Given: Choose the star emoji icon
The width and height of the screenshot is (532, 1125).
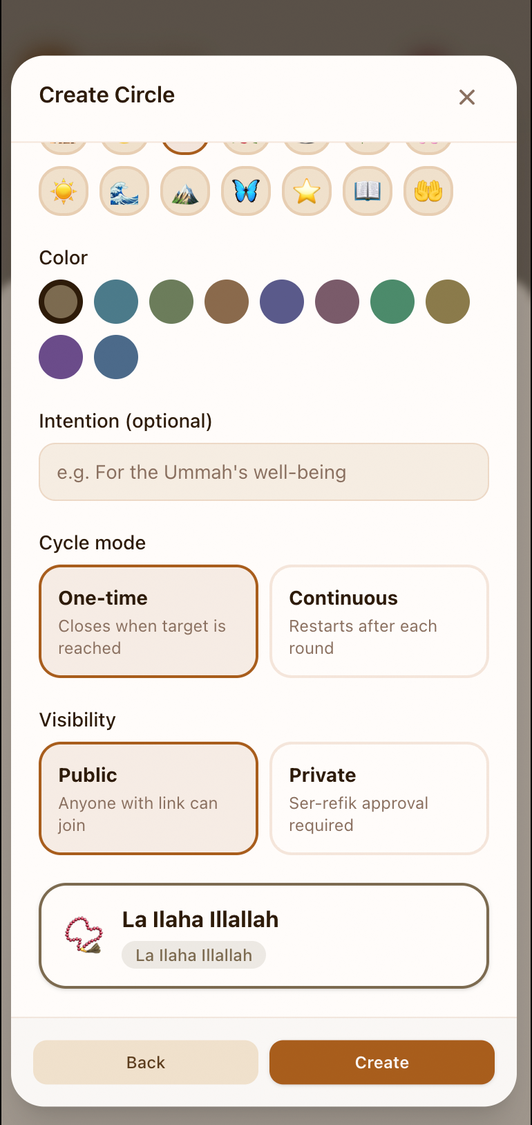Looking at the screenshot, I should click(307, 191).
